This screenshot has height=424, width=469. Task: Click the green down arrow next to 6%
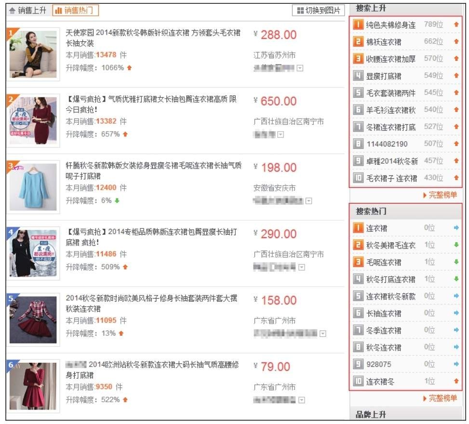[x=117, y=200]
